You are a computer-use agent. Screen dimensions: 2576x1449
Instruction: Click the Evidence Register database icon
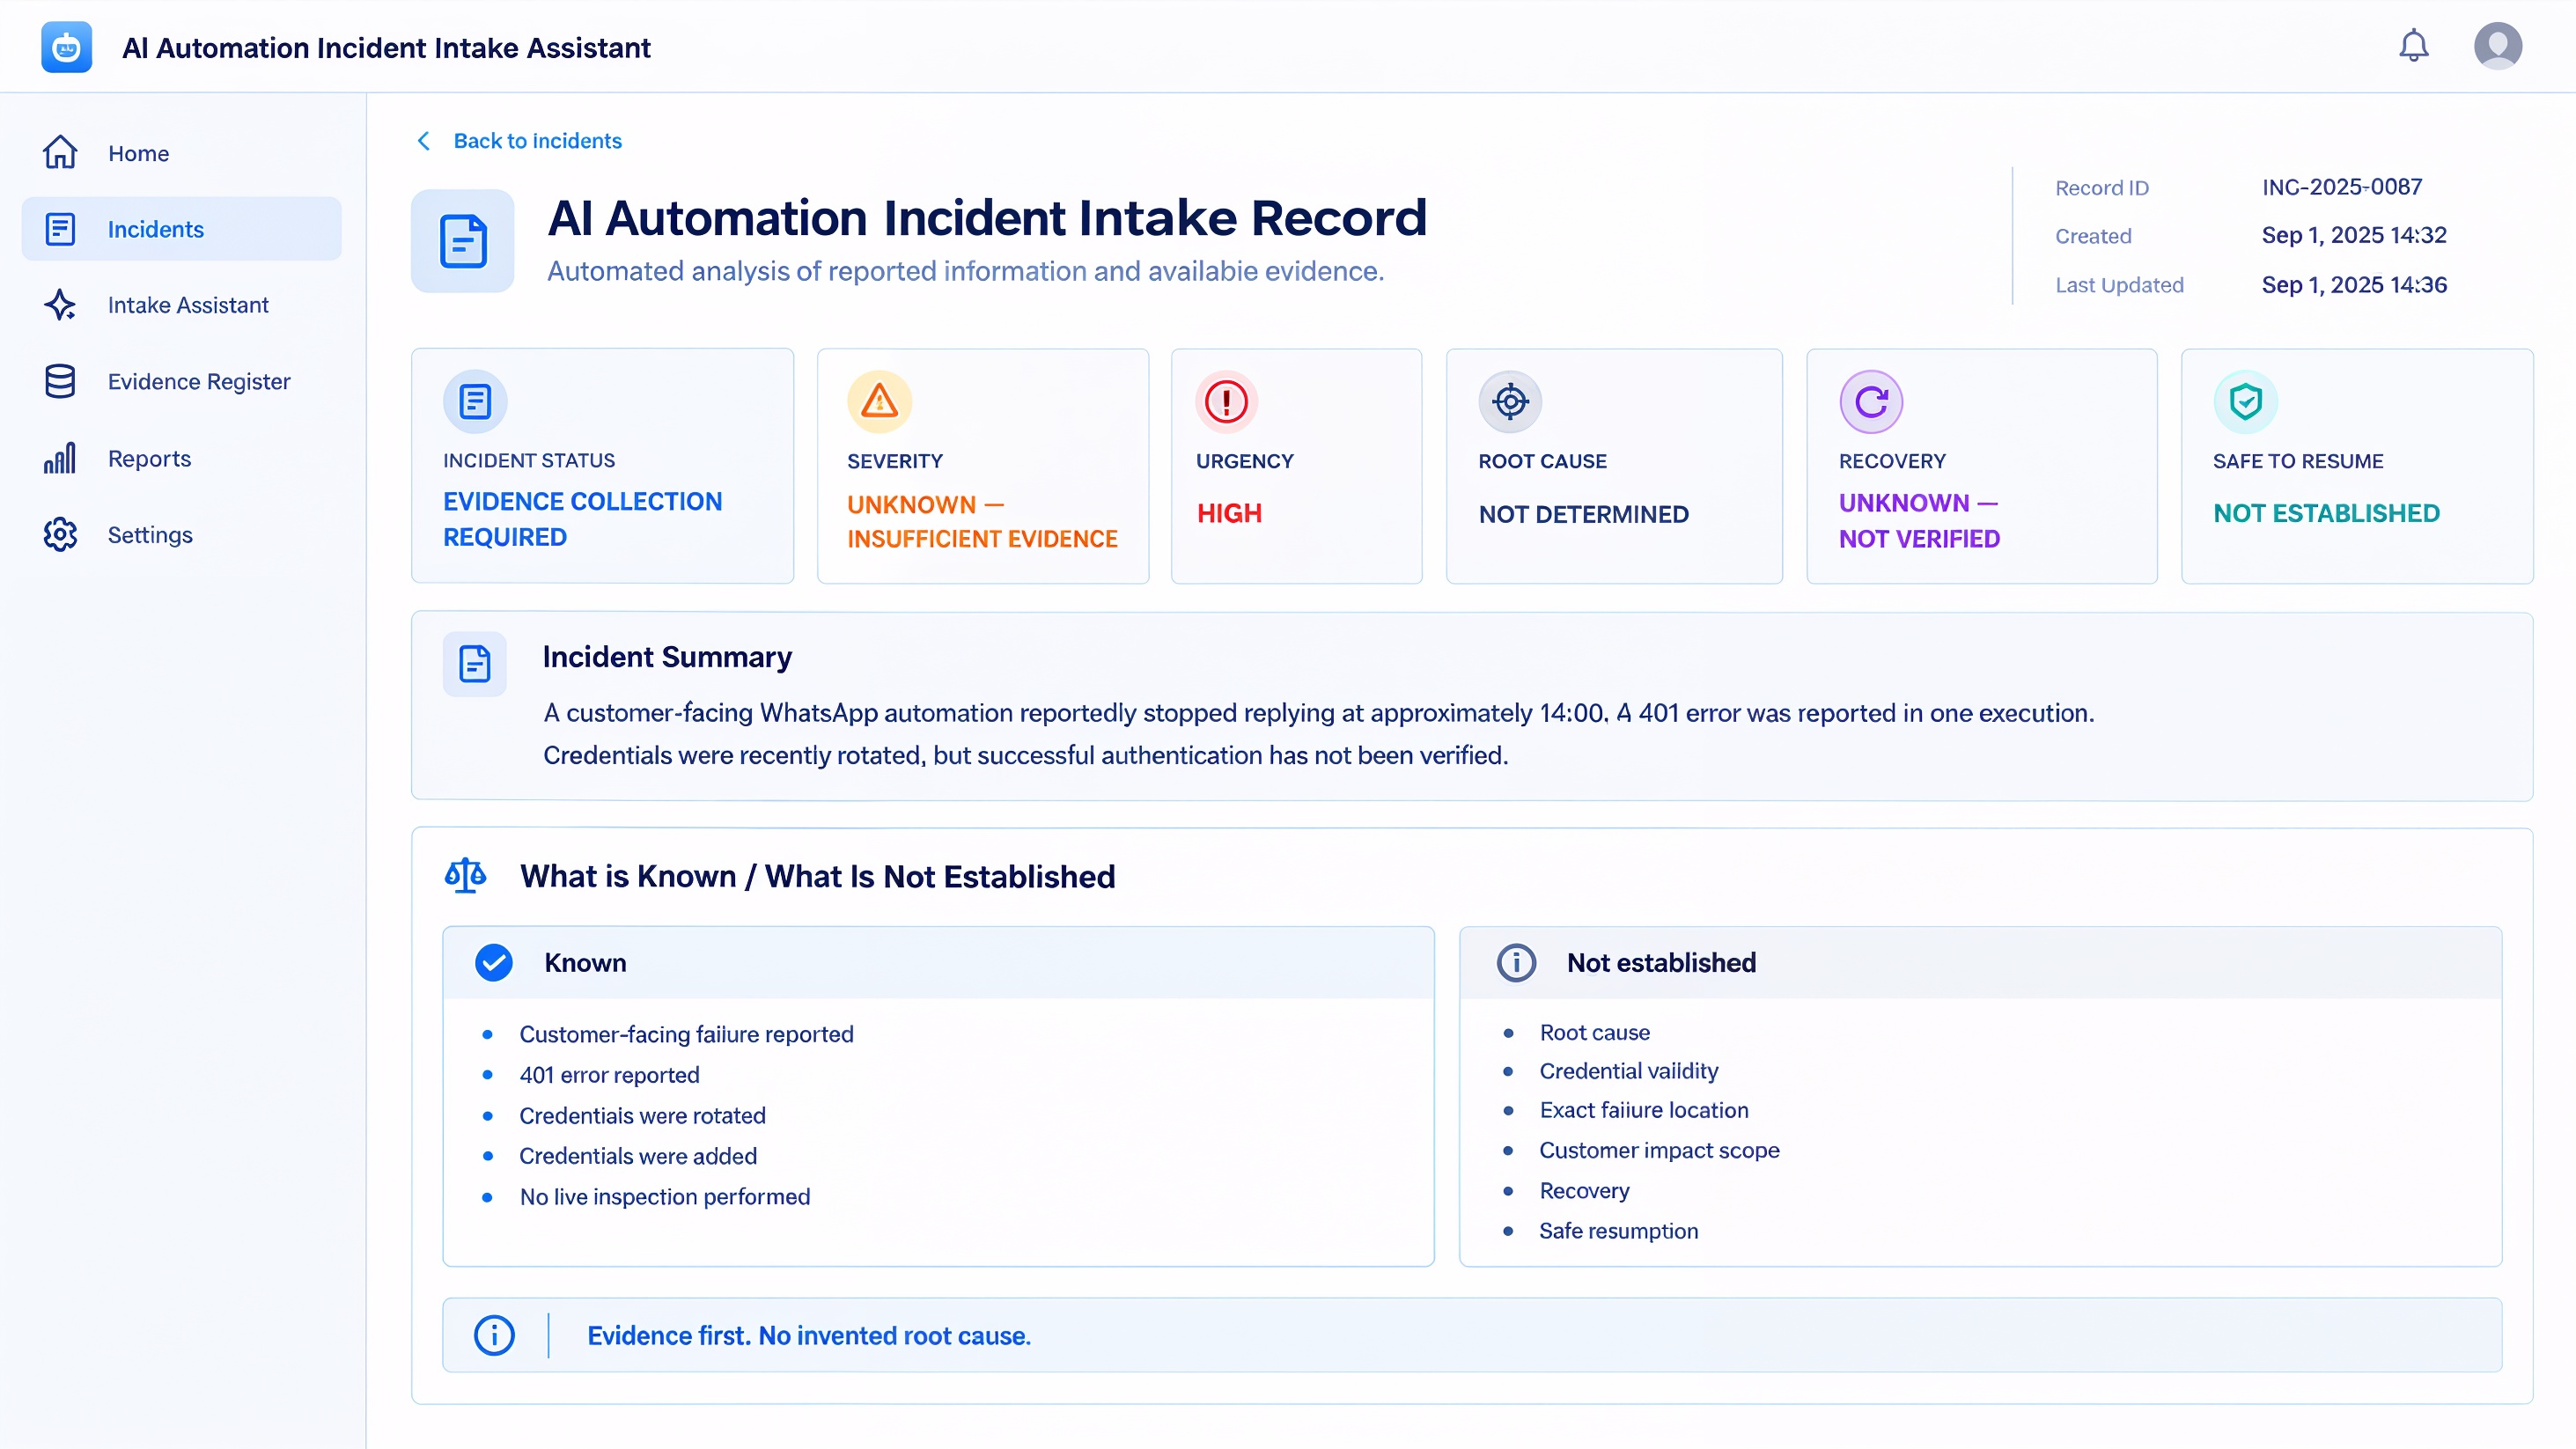(60, 382)
